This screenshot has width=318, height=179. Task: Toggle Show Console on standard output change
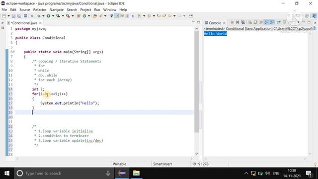point(266,22)
